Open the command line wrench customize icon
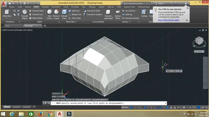Image resolution: width=209 pixels, height=117 pixels. point(49,103)
